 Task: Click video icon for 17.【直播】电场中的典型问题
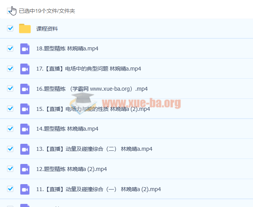[25, 69]
